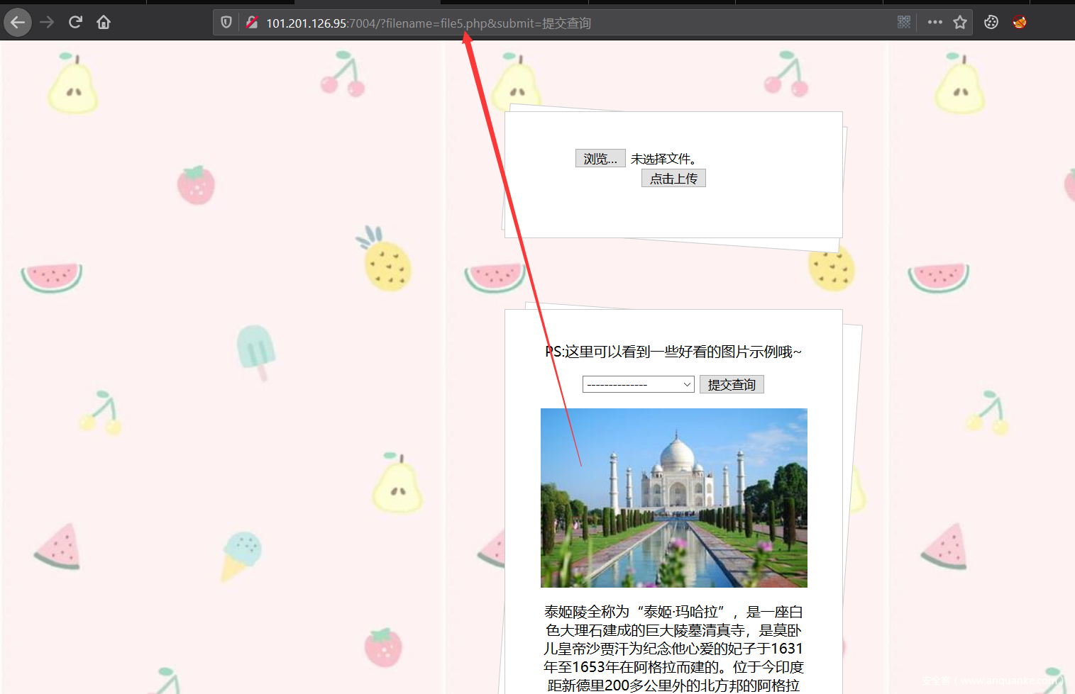This screenshot has width=1075, height=694.
Task: Bookmark this page with the star
Action: (960, 23)
